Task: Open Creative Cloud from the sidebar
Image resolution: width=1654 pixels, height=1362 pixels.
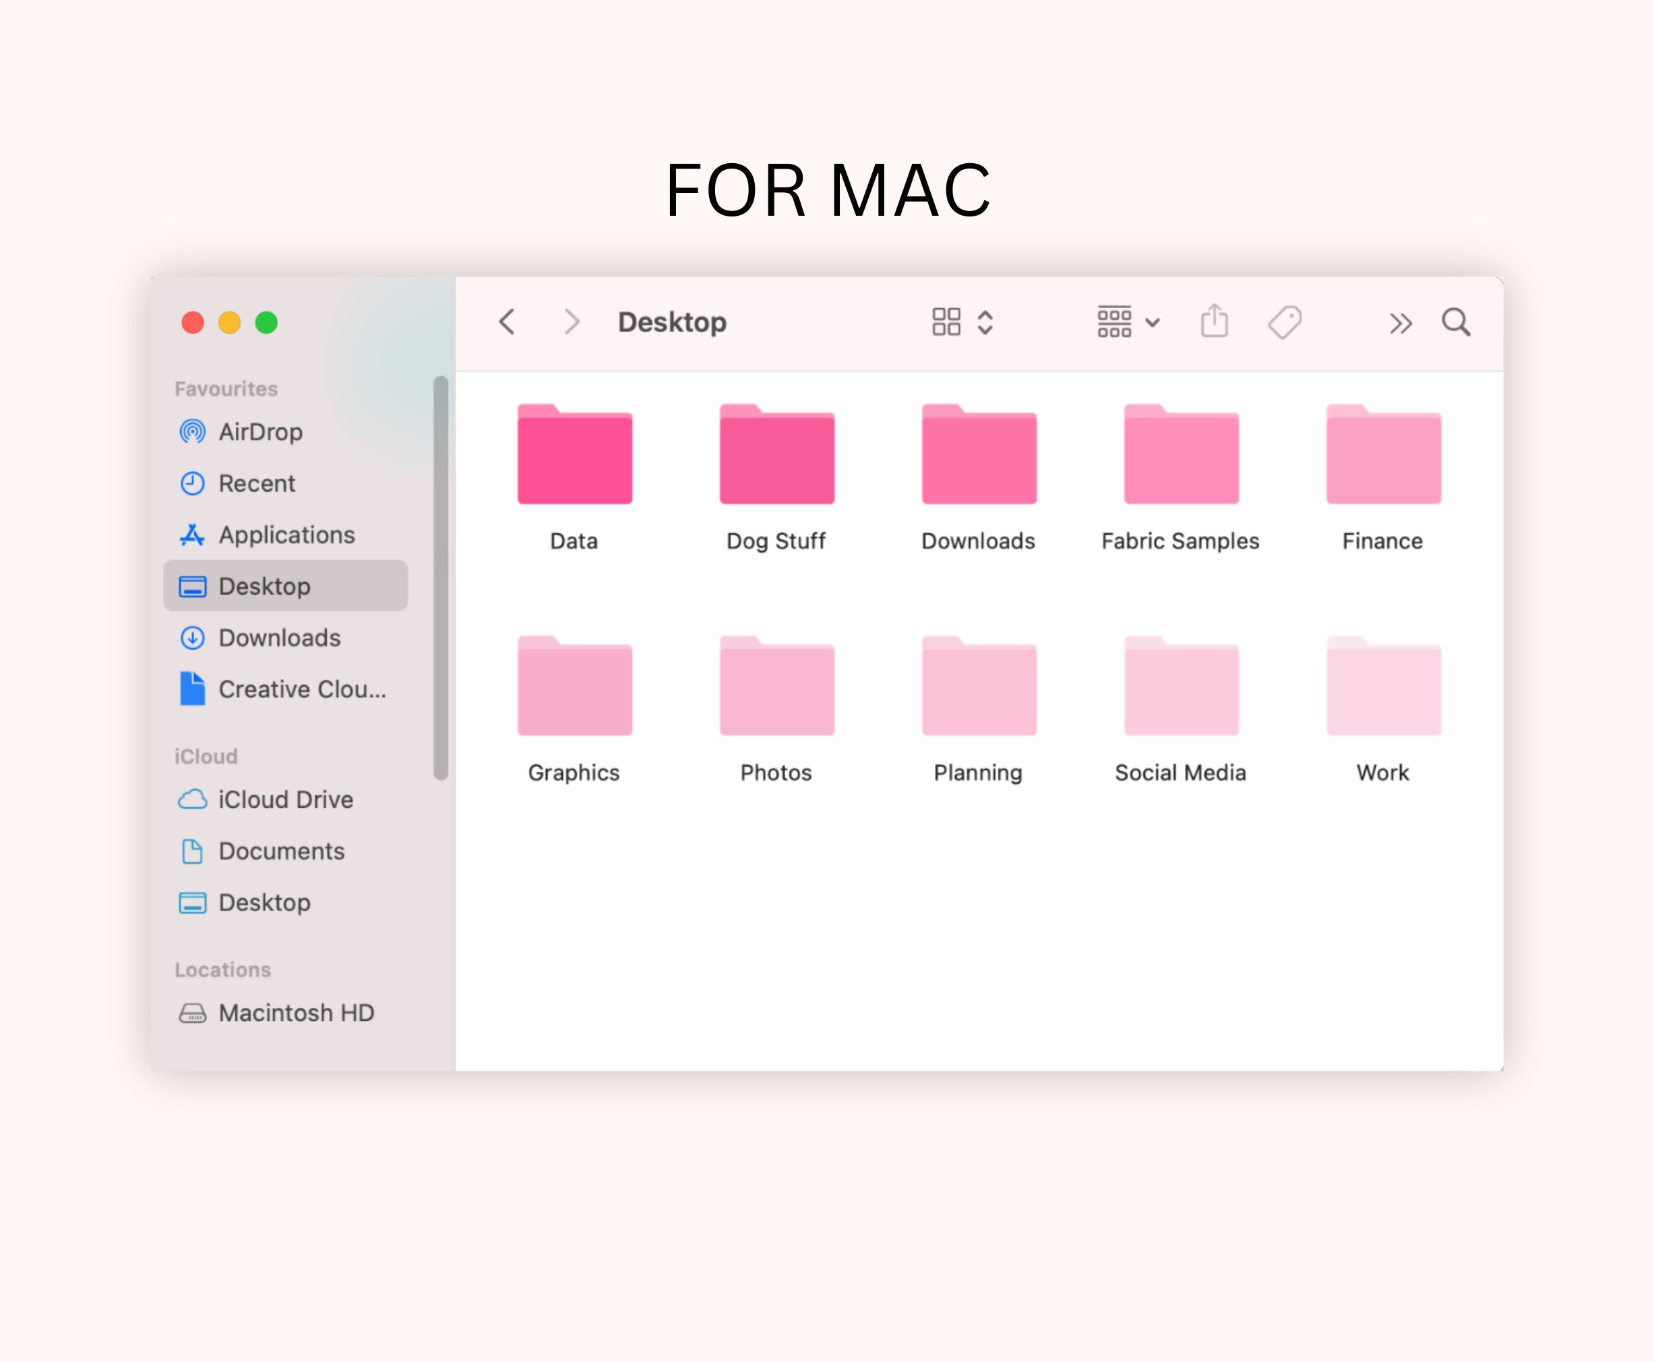Action: tap(303, 690)
